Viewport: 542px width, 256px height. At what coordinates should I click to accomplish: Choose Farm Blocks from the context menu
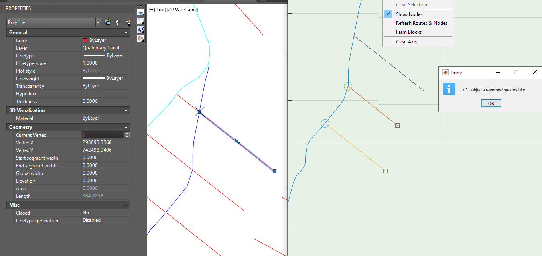[408, 32]
